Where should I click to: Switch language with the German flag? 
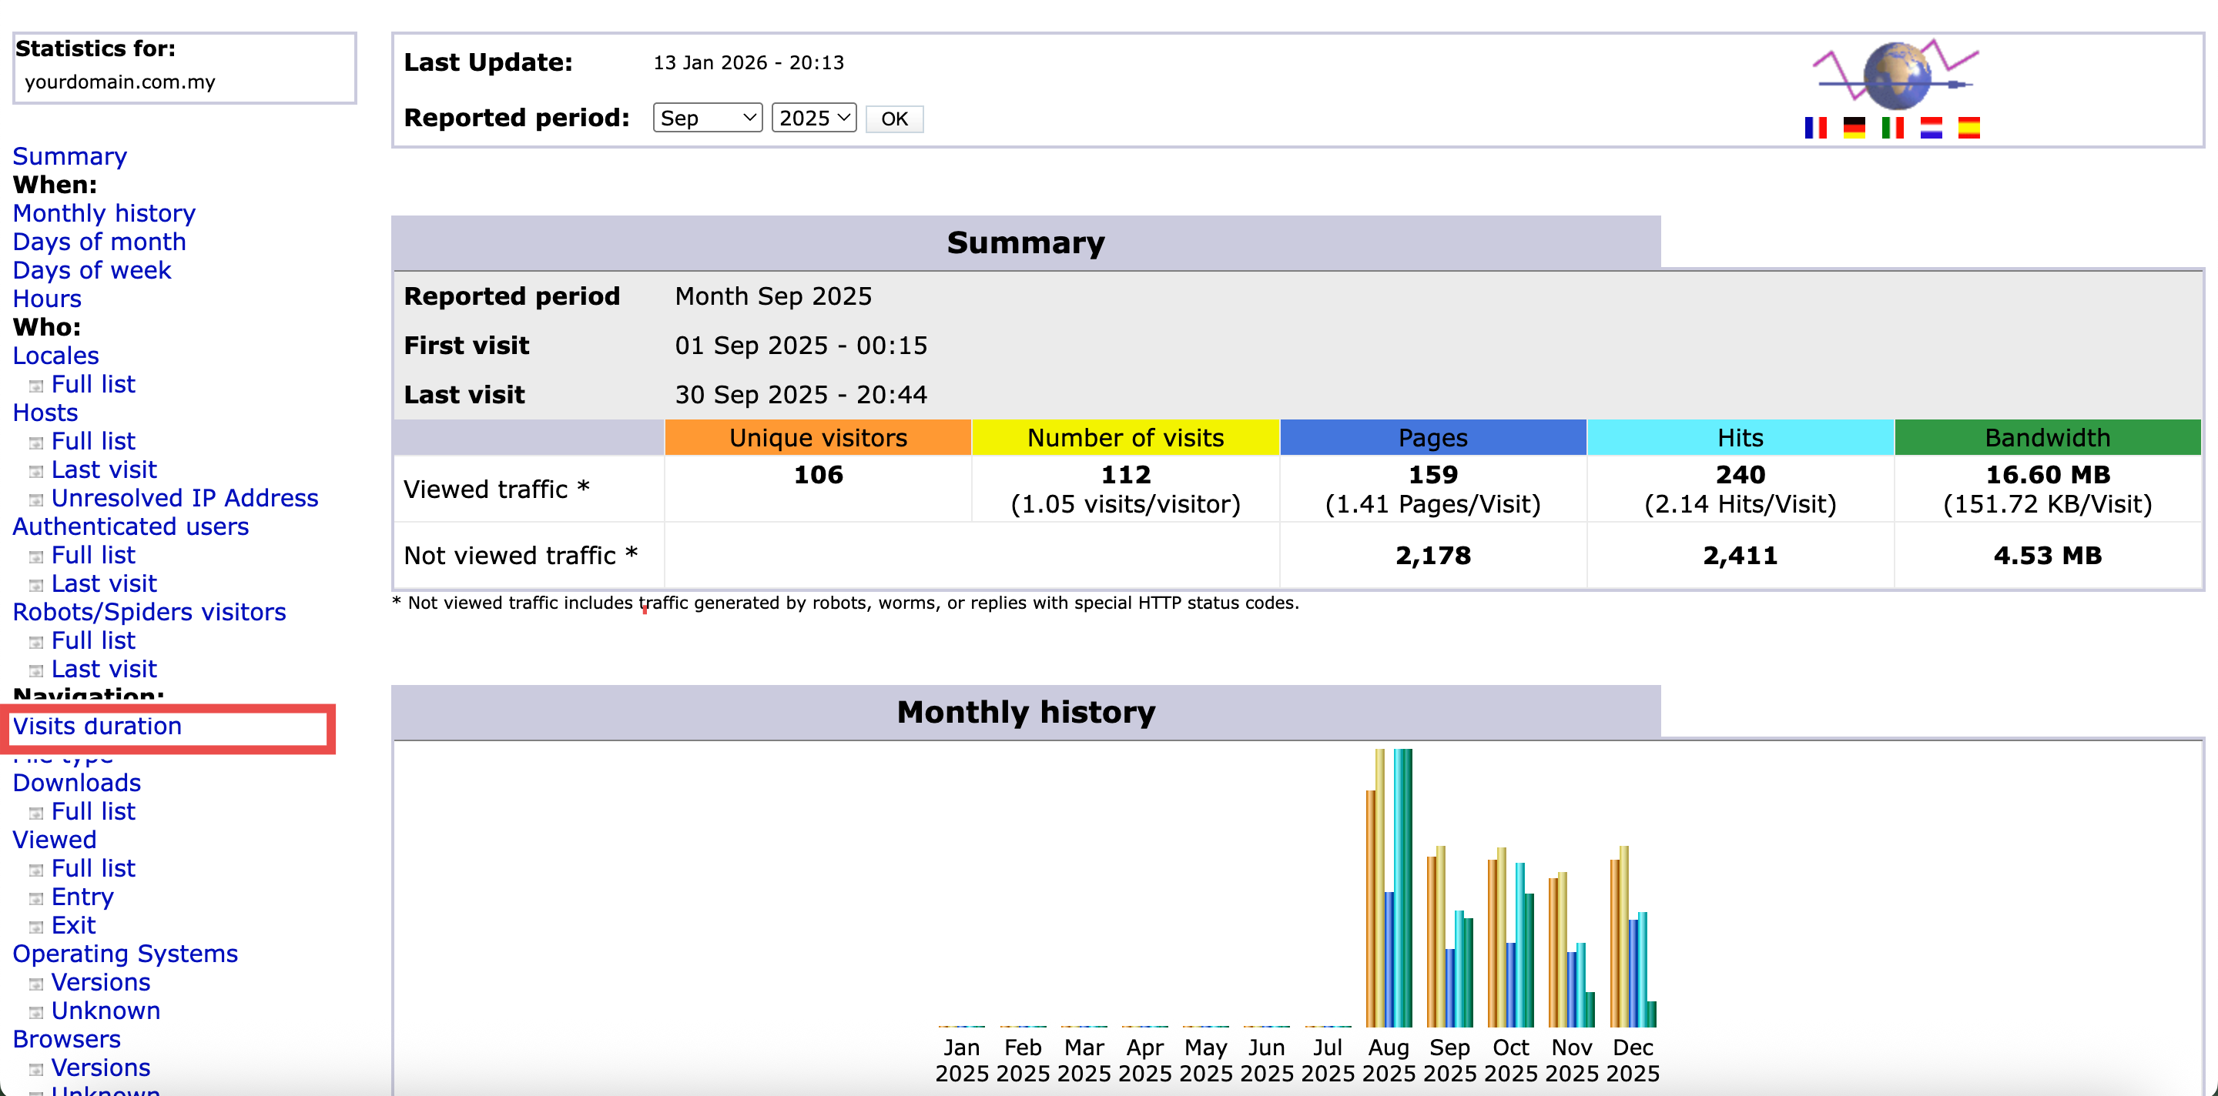point(1854,127)
